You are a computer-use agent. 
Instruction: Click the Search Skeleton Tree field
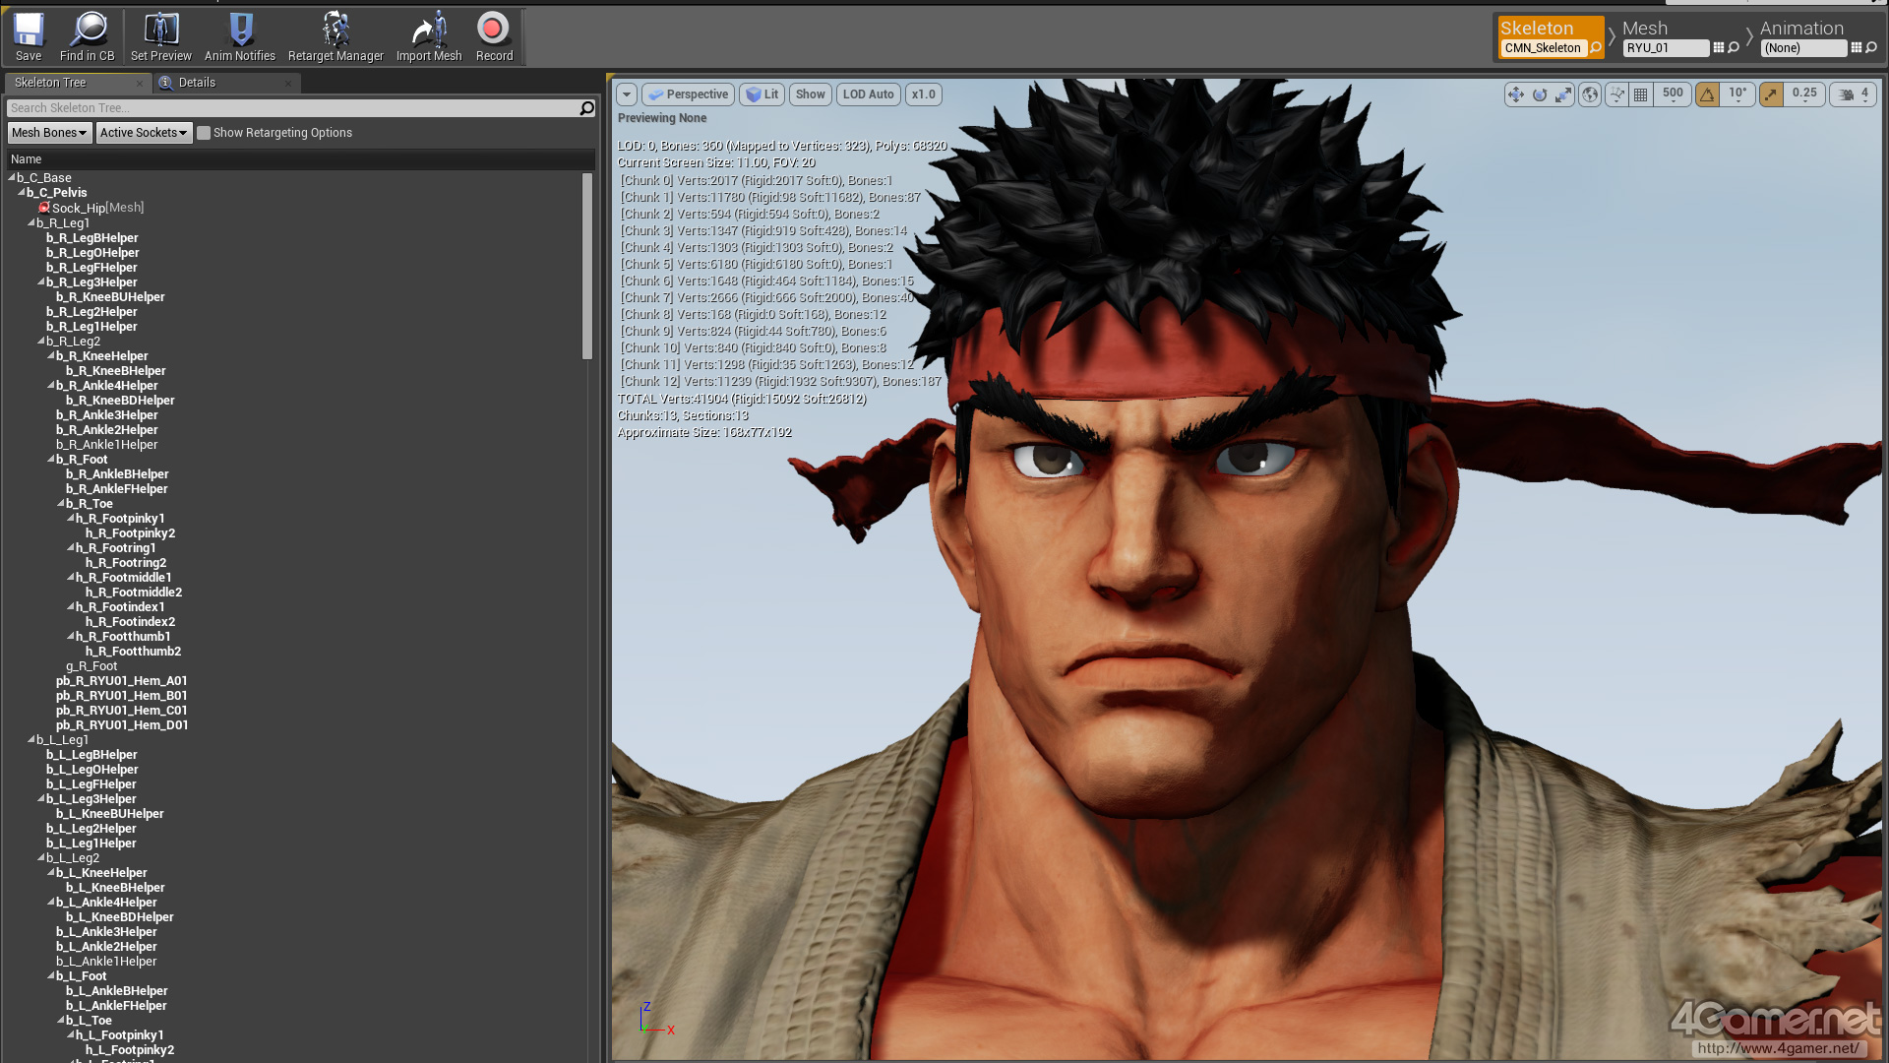pyautogui.click(x=290, y=108)
